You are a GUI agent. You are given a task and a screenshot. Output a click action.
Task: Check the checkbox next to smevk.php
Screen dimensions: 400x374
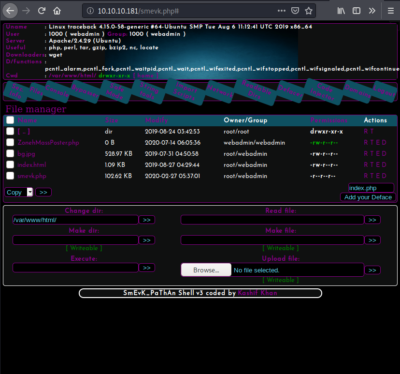pyautogui.click(x=10, y=176)
